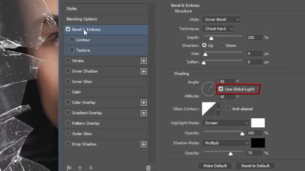Click the Size value field showing 4
Screen dimensions: 305x171
coord(254,54)
